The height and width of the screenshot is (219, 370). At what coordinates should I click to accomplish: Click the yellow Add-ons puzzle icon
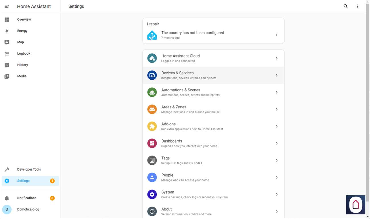[152, 126]
